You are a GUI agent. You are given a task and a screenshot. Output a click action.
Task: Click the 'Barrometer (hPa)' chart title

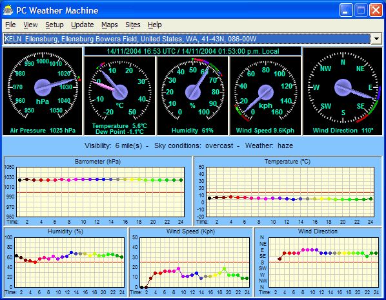(97, 162)
